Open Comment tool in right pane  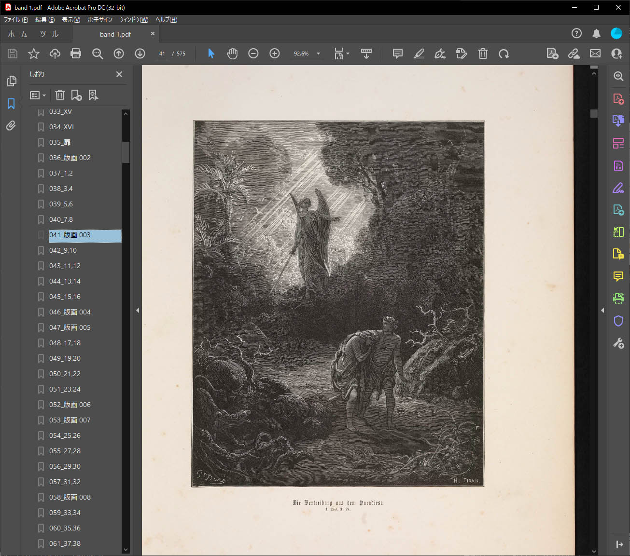618,276
